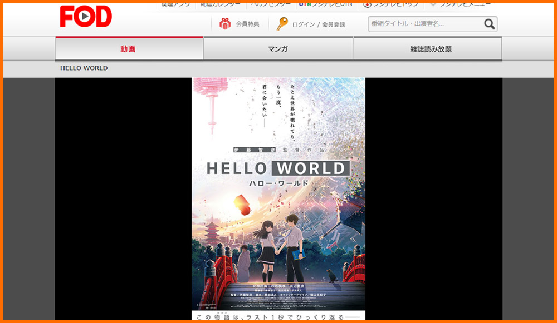
Task: Open the ヘルプセンター top link
Action: pos(271,4)
